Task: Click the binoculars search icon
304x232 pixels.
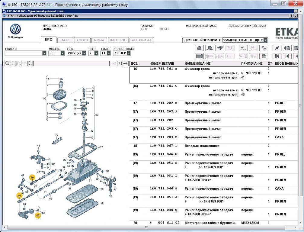Action: tap(220, 48)
